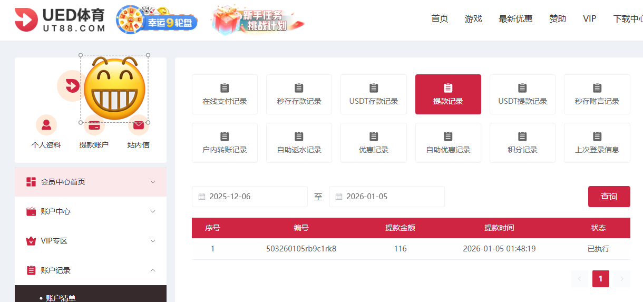Image resolution: width=643 pixels, height=302 pixels.
Task: Click the start date field 2025-12-06
Action: [250, 197]
